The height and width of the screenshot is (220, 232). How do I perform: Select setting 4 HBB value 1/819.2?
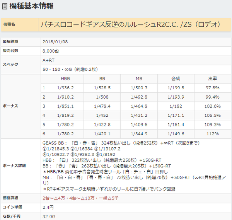[x=65, y=115]
